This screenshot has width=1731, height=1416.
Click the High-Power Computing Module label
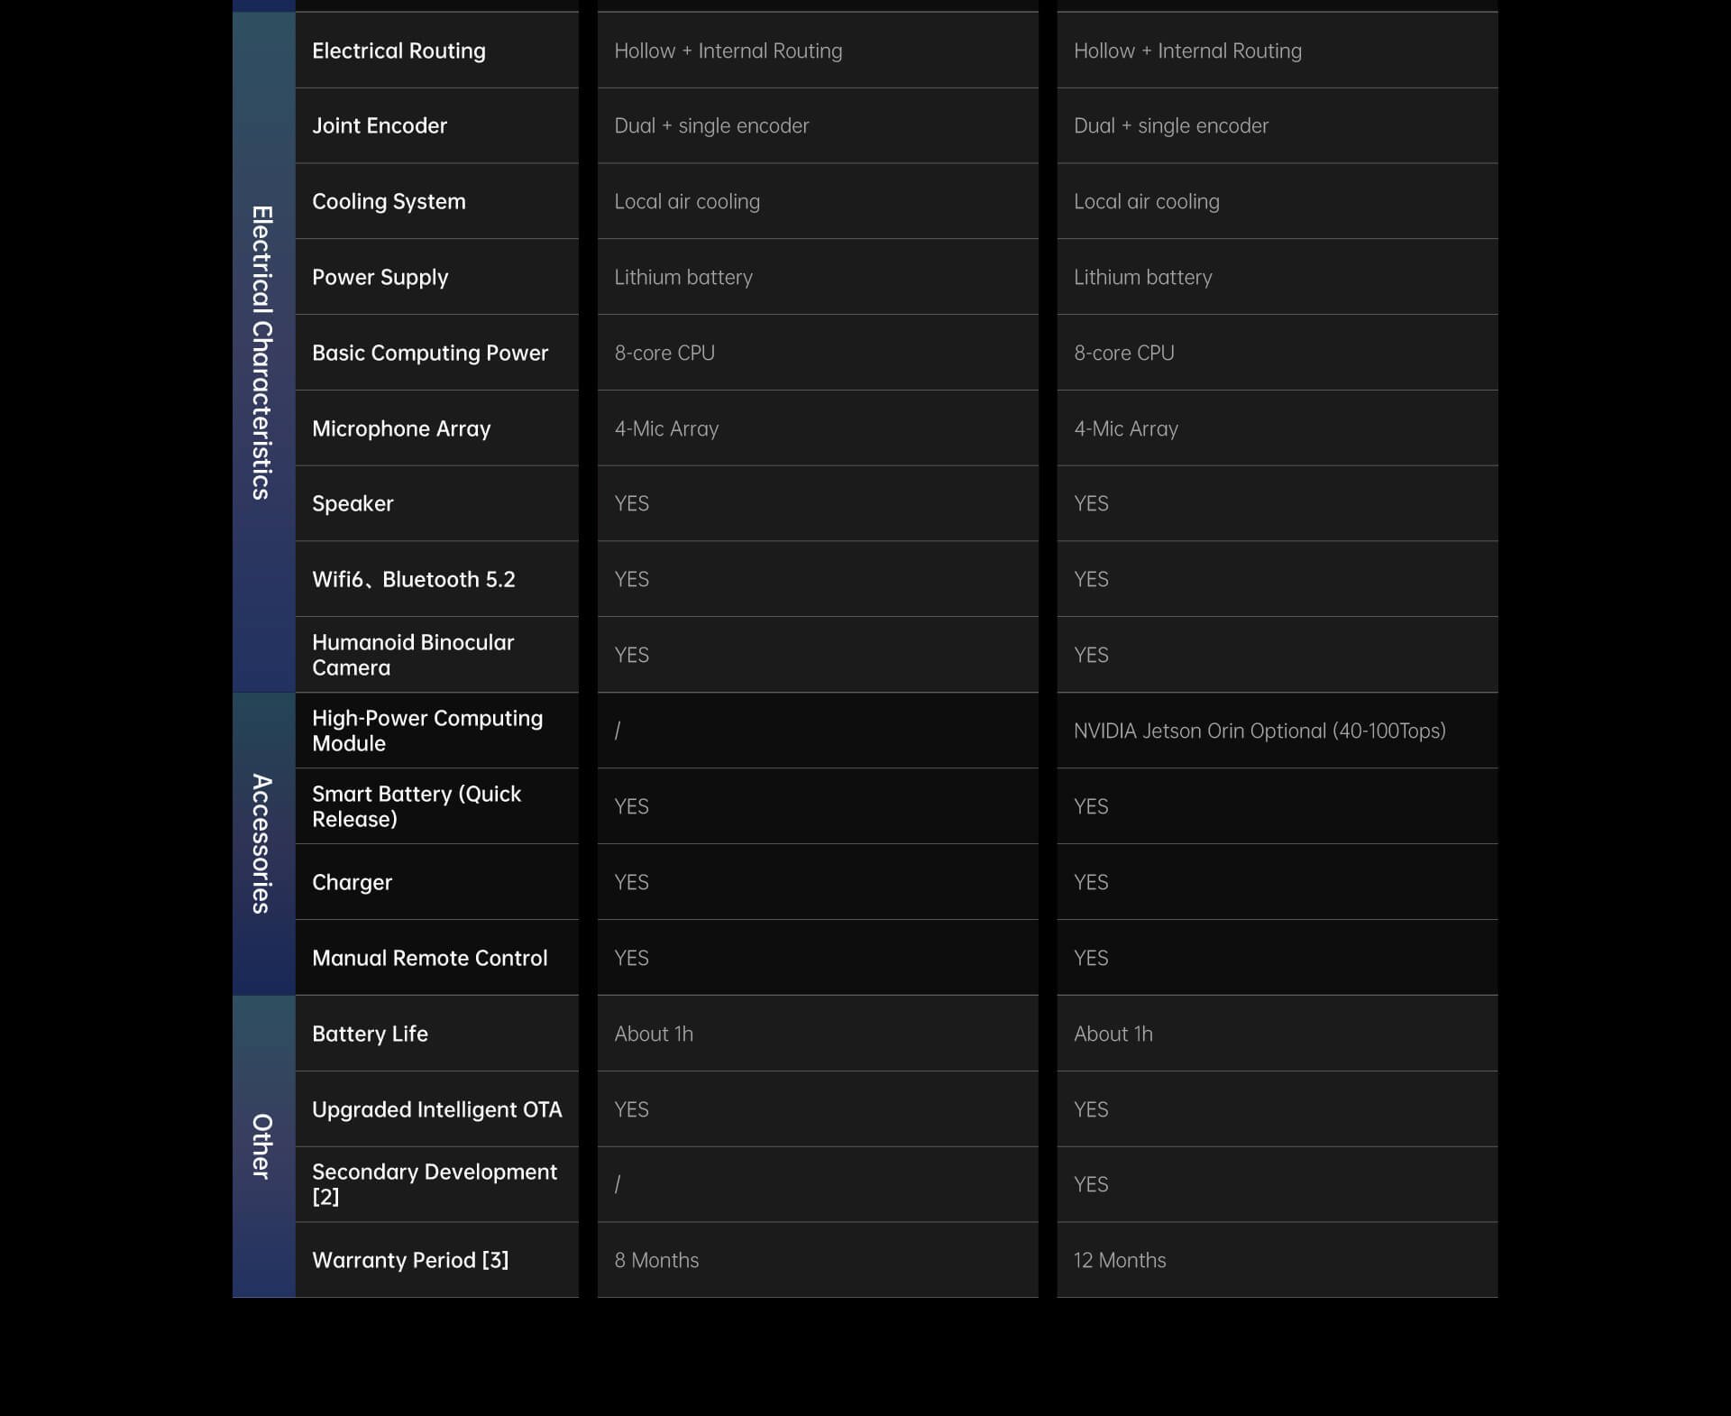(427, 731)
